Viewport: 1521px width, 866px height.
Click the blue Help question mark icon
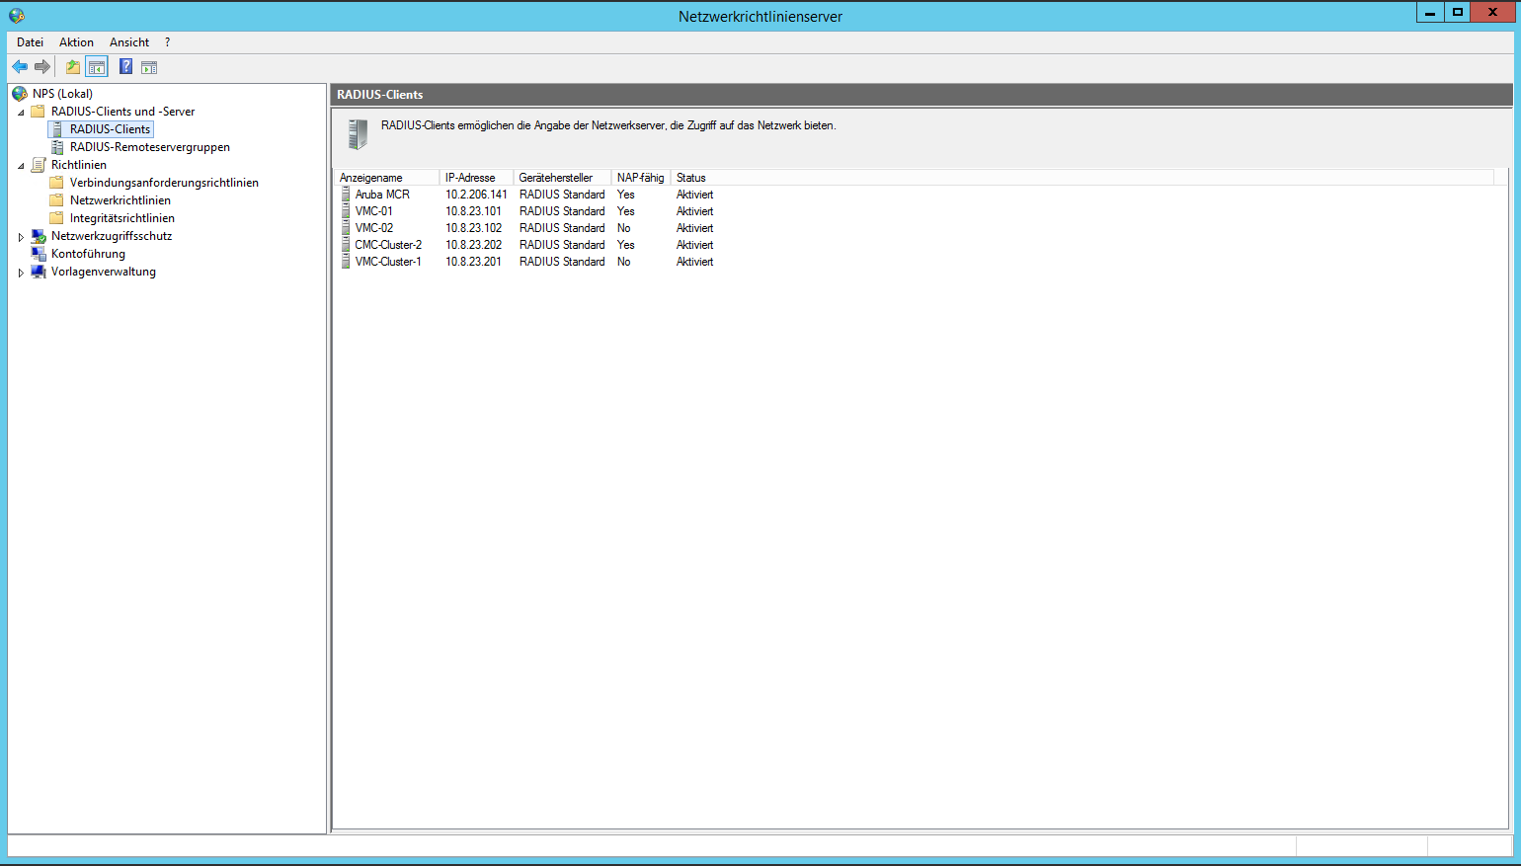click(x=125, y=67)
